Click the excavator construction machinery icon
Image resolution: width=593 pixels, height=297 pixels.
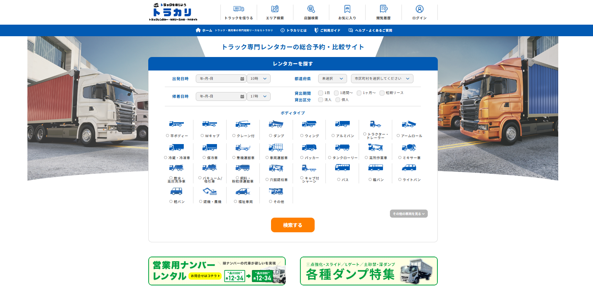tap(210, 191)
